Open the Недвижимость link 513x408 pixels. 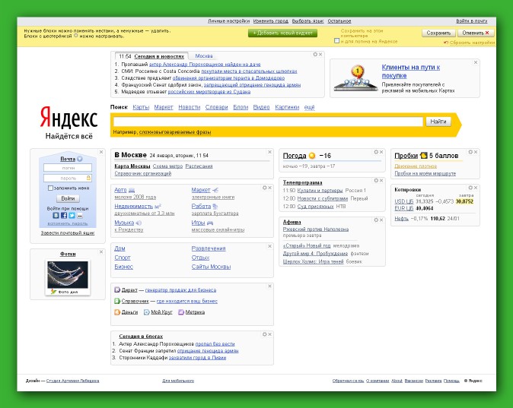[133, 206]
